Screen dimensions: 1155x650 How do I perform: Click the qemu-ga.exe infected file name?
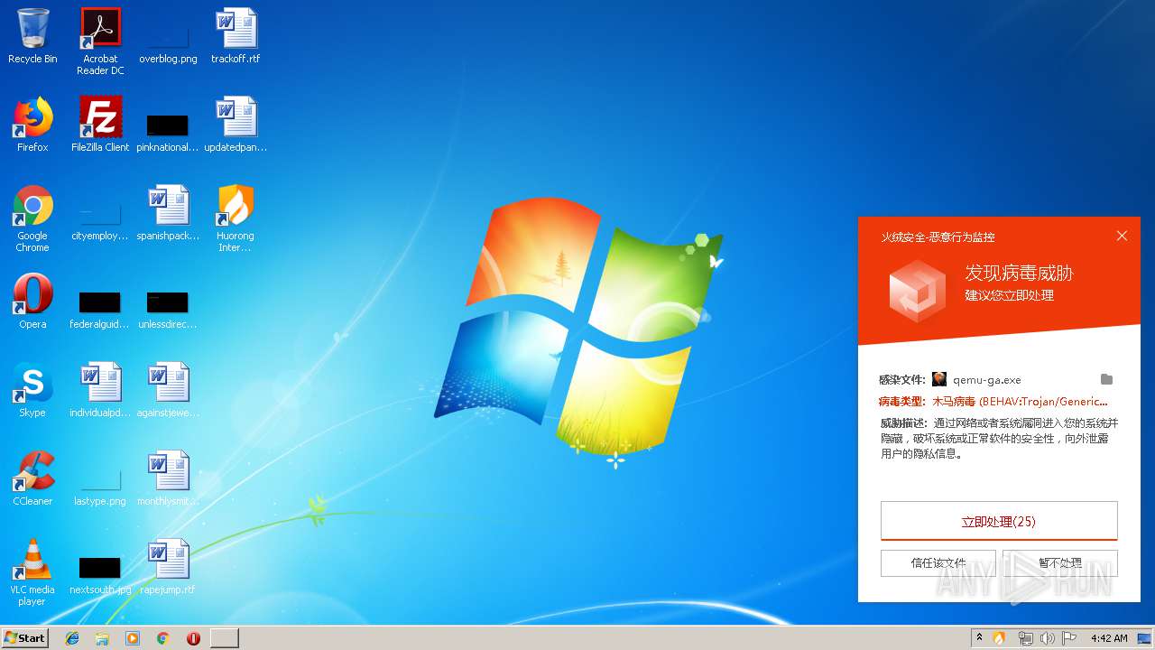[x=987, y=380]
